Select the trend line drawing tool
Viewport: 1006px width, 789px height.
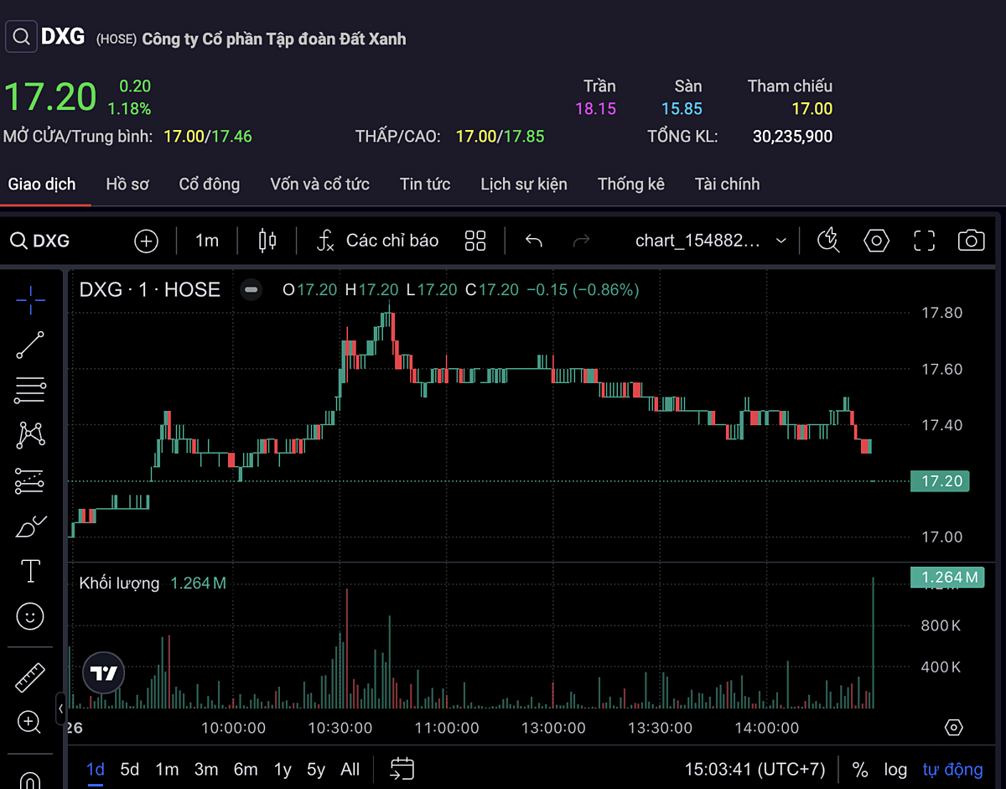[x=31, y=345]
